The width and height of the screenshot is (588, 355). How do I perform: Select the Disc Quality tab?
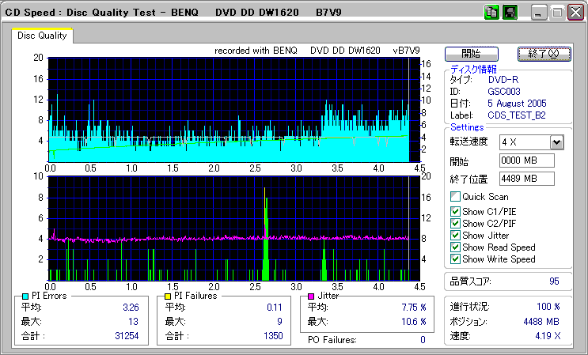pos(42,36)
